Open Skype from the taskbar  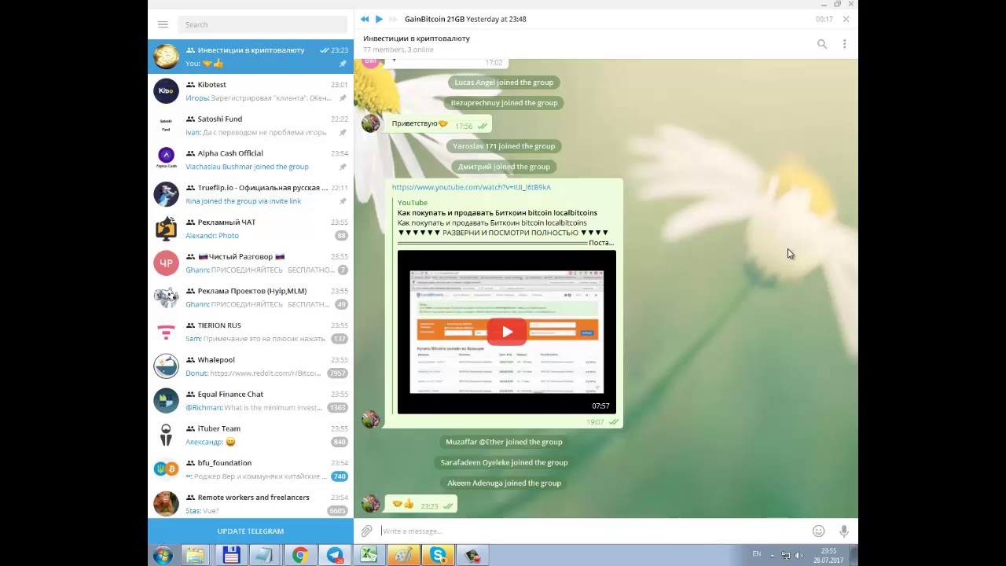click(x=438, y=556)
